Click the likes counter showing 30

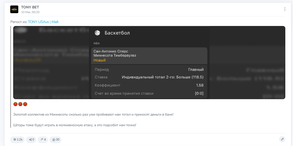click(56, 139)
